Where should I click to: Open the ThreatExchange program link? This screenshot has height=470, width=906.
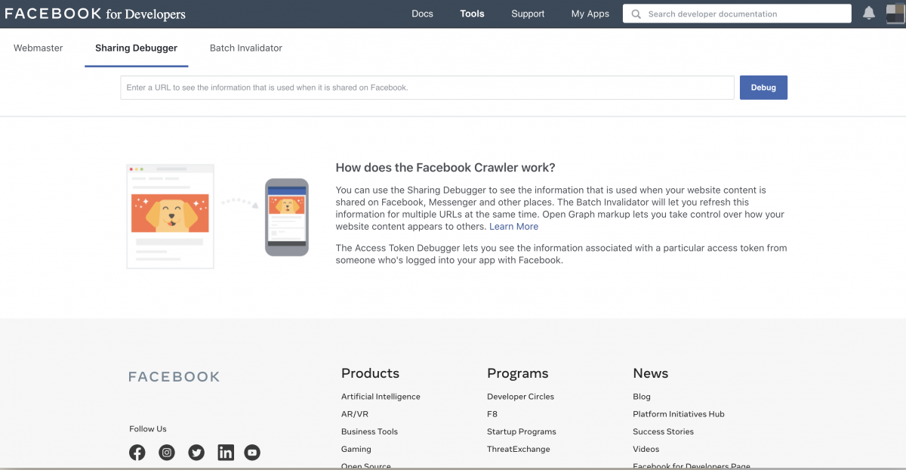tap(519, 449)
